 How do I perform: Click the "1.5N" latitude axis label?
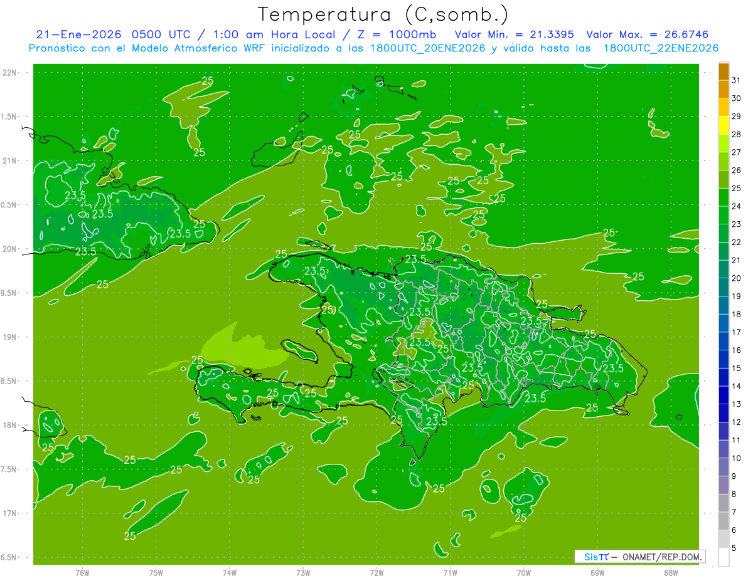(x=9, y=117)
